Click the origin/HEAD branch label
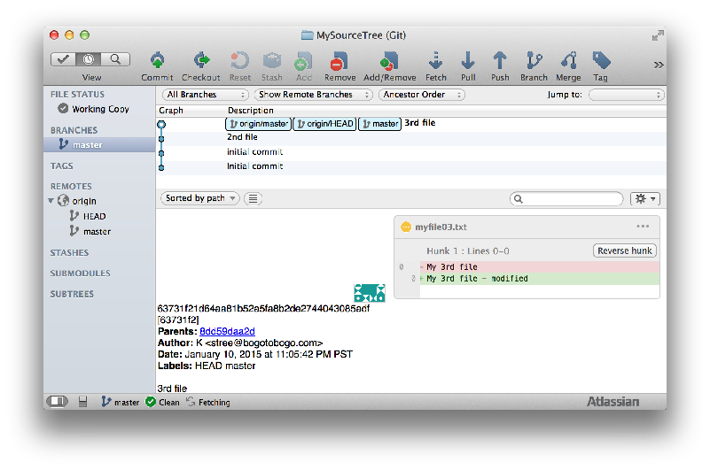 tap(324, 124)
